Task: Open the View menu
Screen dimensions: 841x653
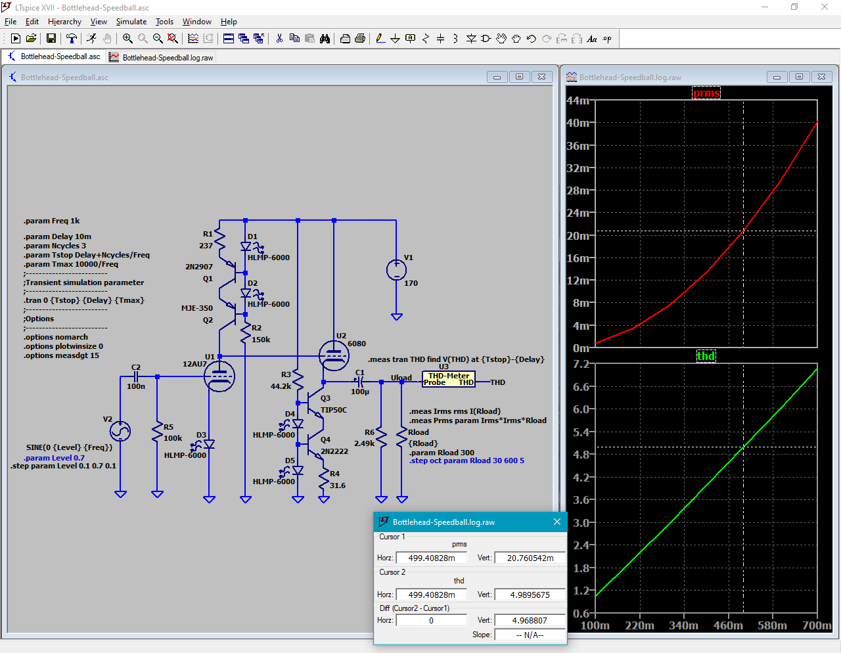Action: (99, 22)
